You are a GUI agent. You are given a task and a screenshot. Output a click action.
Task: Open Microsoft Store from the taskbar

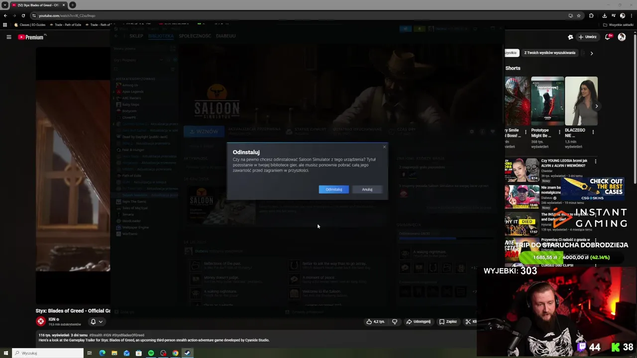coord(138,353)
